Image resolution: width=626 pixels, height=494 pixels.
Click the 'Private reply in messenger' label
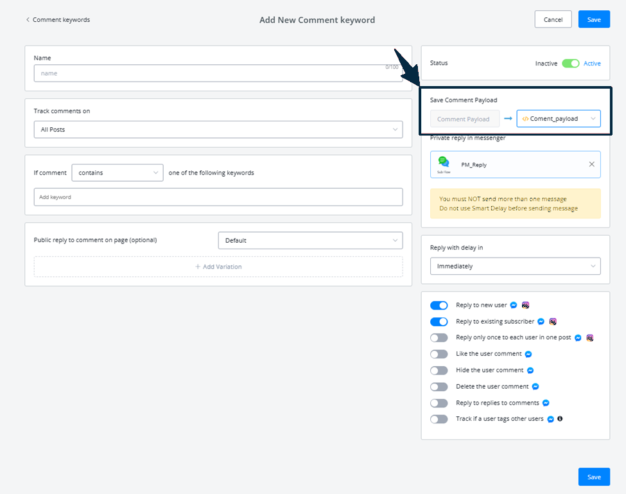coord(467,137)
